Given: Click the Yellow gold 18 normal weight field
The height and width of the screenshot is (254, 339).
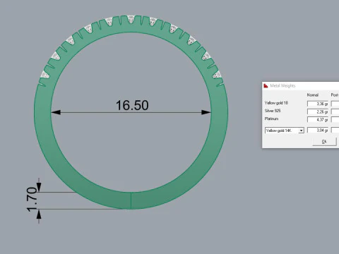Looking at the screenshot, I should [318, 104].
